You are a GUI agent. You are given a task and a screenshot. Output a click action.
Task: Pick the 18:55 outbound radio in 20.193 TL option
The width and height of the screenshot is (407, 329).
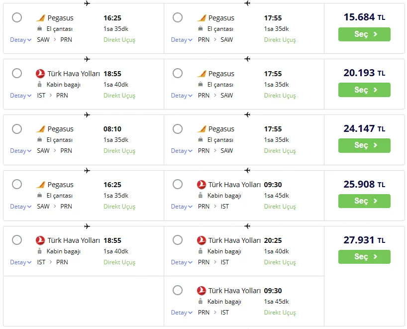tap(17, 73)
